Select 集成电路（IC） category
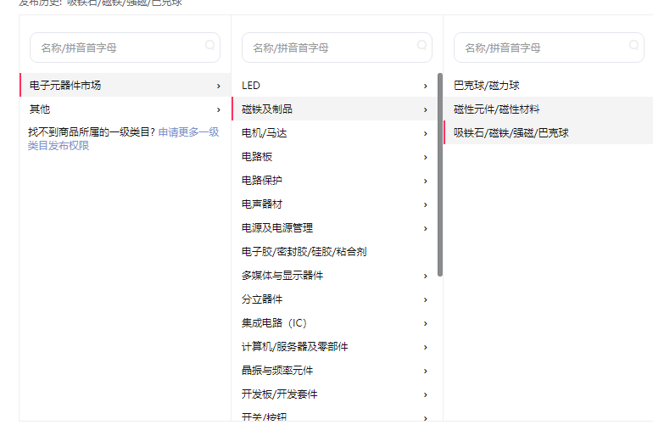 274,323
